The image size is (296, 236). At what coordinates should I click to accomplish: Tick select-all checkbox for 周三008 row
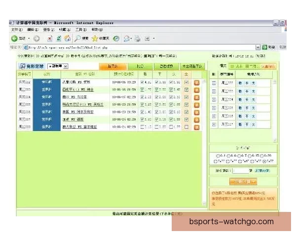point(186,127)
